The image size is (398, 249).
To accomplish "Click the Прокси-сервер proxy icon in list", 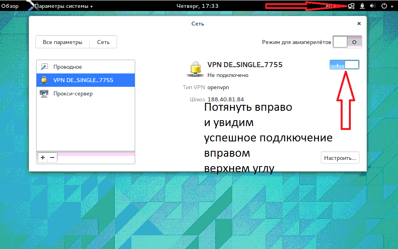I will 44,94.
